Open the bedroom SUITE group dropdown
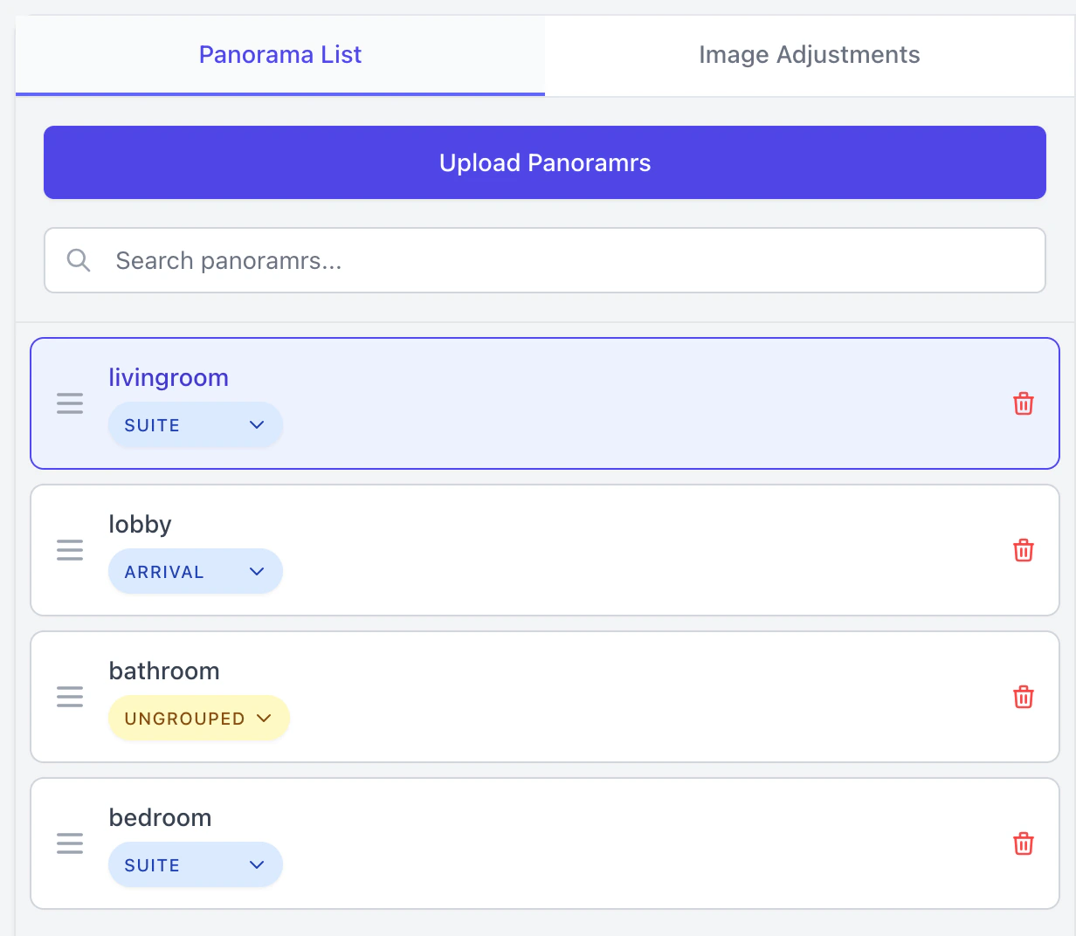This screenshot has width=1076, height=936. pyautogui.click(x=196, y=865)
